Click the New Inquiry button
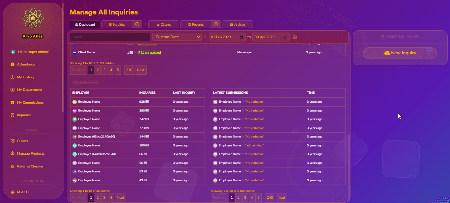This screenshot has width=450, height=203. (x=400, y=53)
